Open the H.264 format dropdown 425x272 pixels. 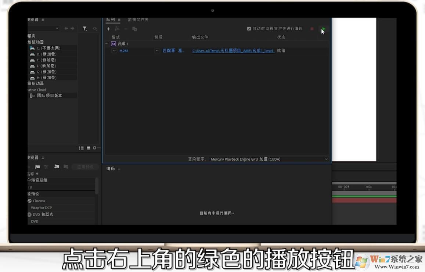click(114, 50)
